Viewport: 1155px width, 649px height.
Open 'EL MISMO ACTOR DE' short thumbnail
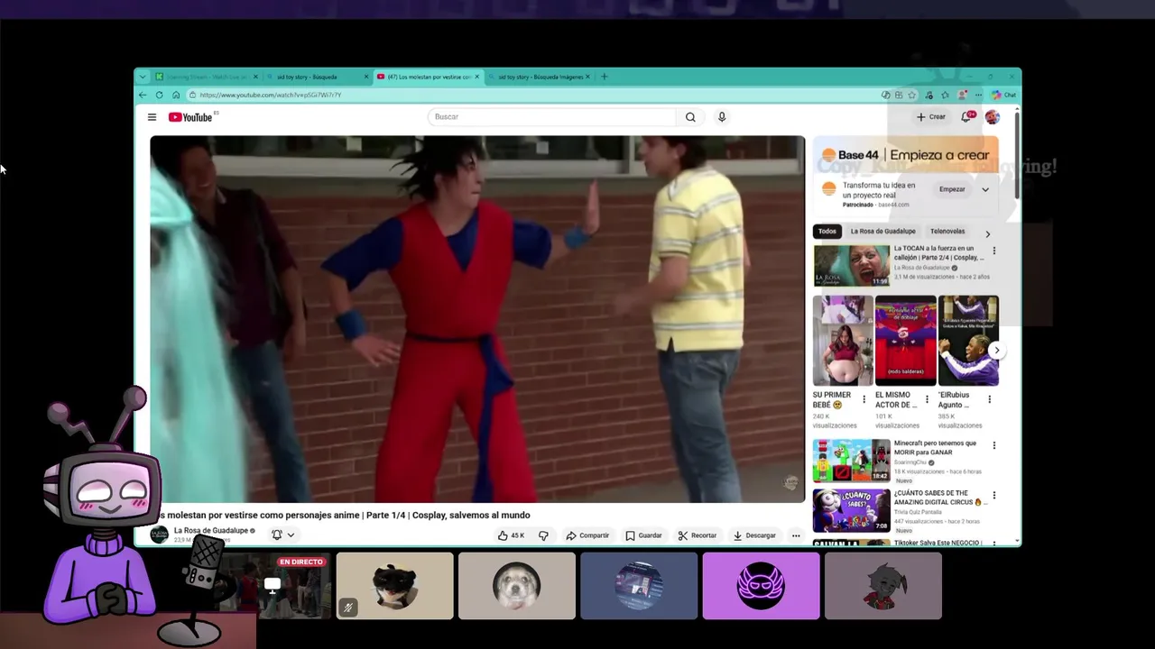point(905,341)
